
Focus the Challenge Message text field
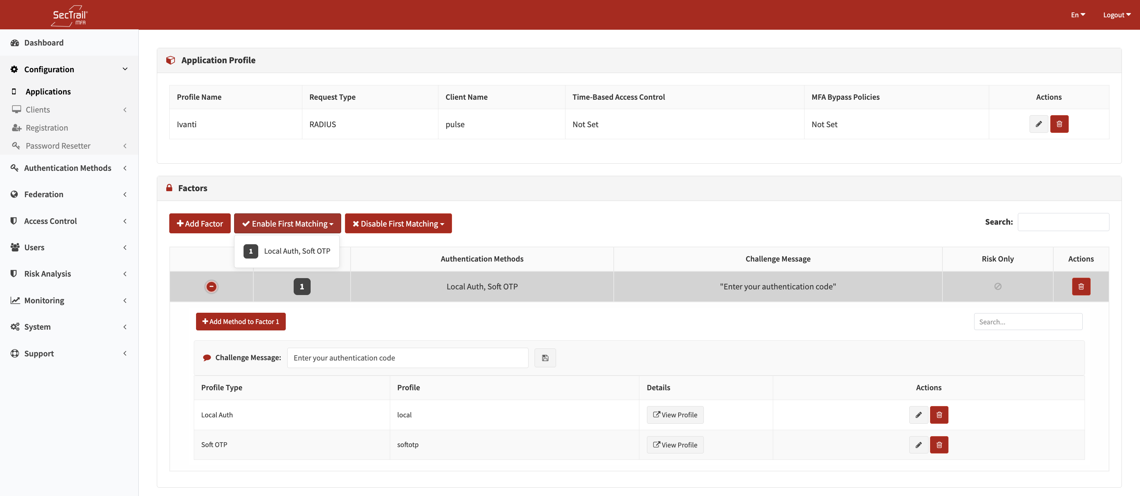click(407, 358)
